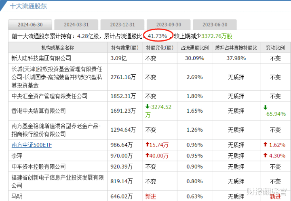Screen dimensions: 291x201
Task: Click the 3.09亿 holding value
Action: click(118, 59)
